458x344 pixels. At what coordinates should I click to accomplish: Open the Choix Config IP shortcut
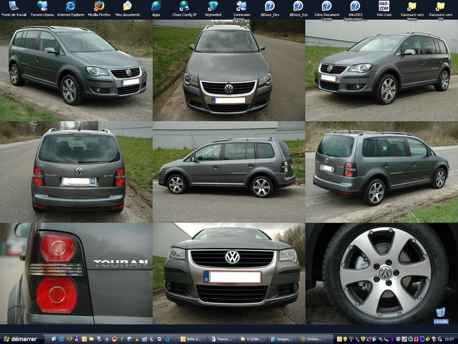coord(184,9)
